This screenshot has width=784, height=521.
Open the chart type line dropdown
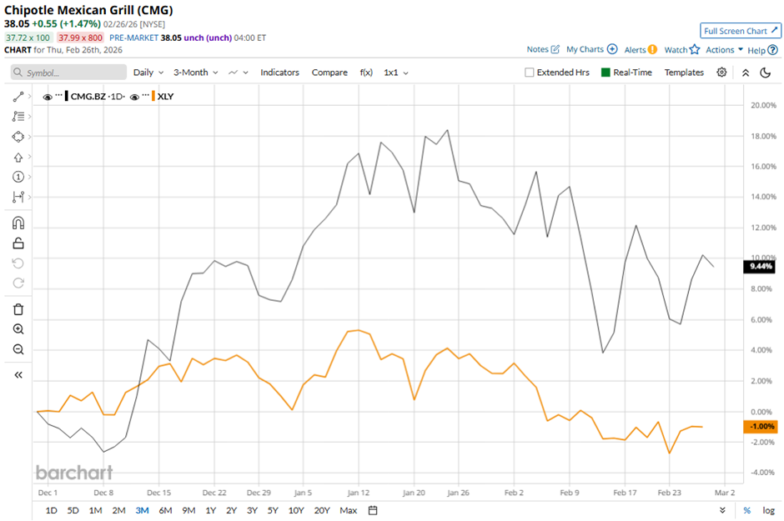238,73
